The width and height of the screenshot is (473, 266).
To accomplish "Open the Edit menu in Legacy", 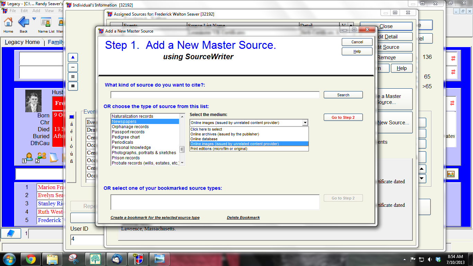I will coord(24,11).
